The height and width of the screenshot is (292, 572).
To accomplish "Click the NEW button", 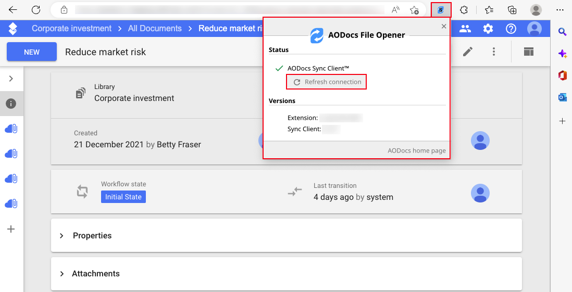I will click(x=32, y=52).
